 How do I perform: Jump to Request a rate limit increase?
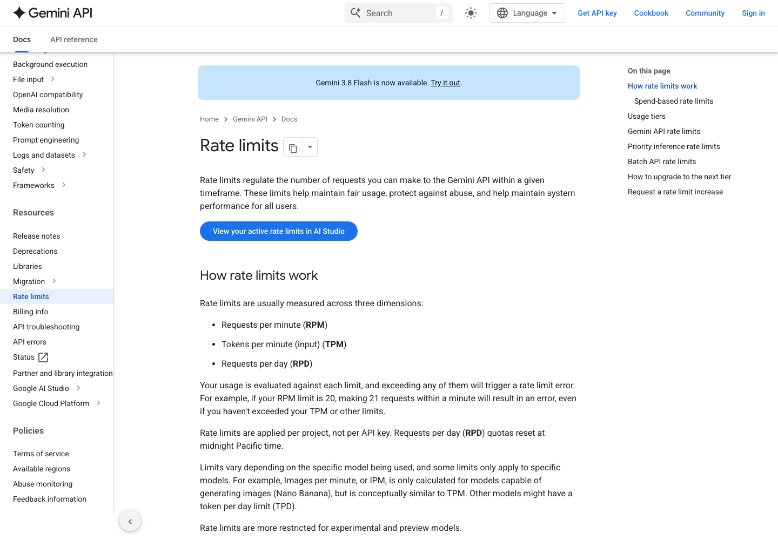tap(675, 192)
